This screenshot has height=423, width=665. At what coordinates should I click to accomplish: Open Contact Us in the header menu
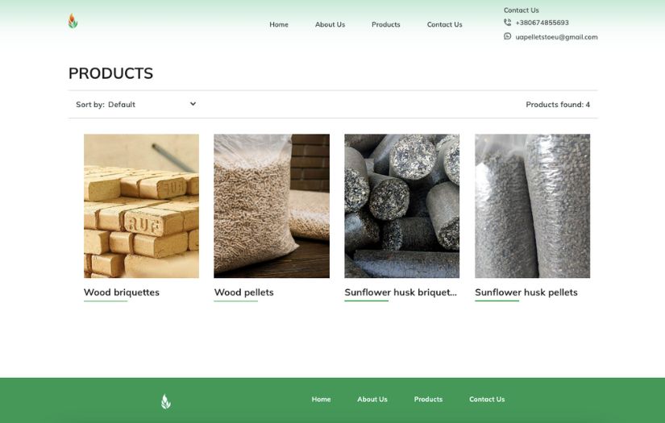click(x=444, y=25)
